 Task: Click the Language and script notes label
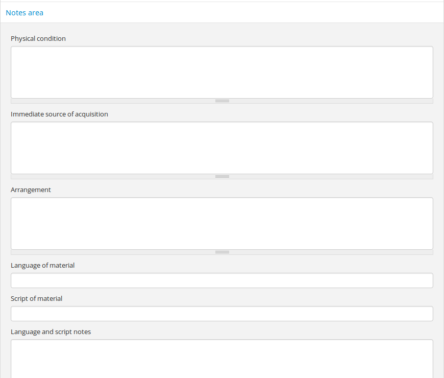tap(51, 332)
